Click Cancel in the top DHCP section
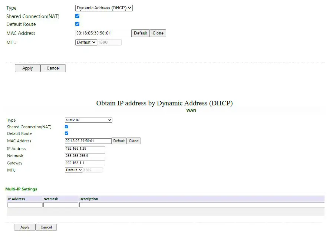The image size is (333, 237). point(53,68)
